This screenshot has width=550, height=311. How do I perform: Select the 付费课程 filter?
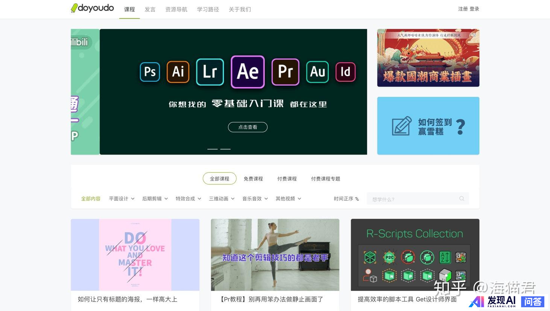click(287, 179)
